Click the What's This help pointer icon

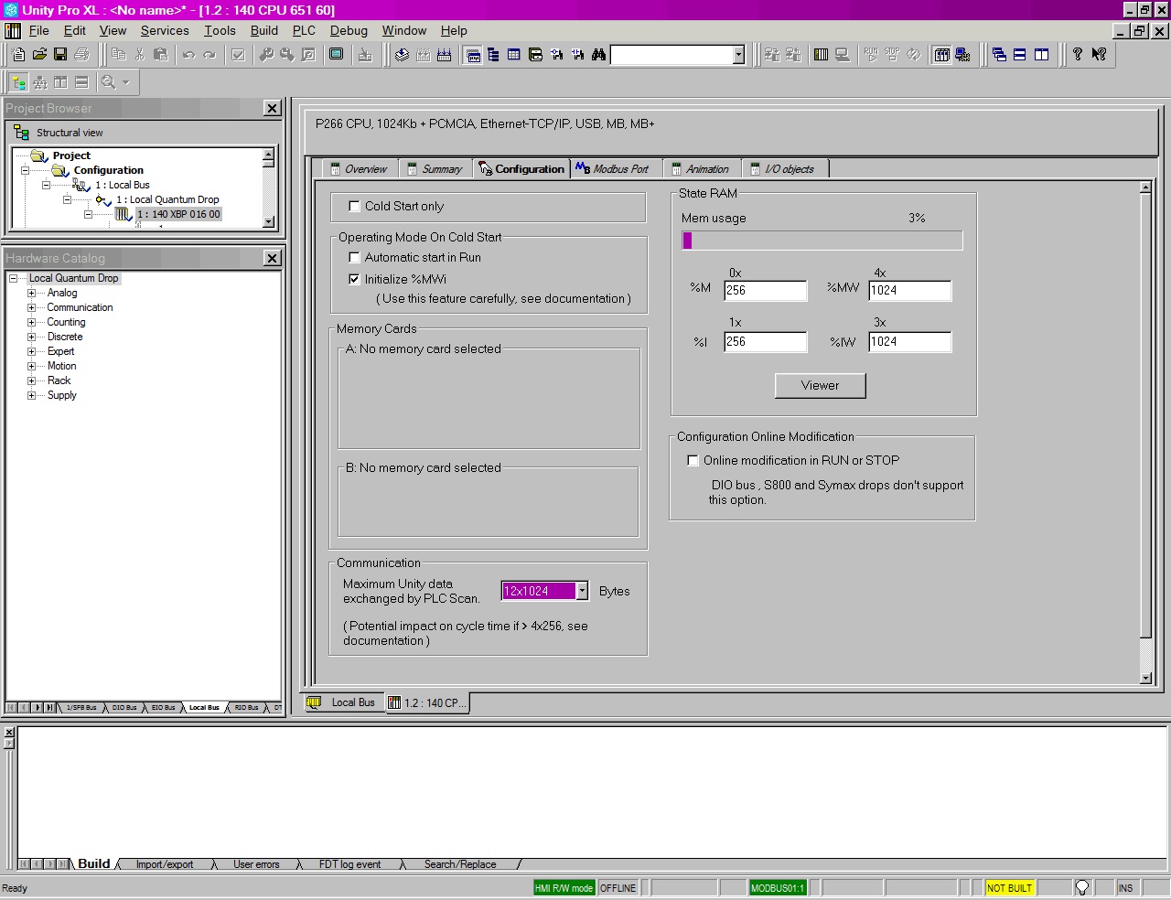(1099, 55)
